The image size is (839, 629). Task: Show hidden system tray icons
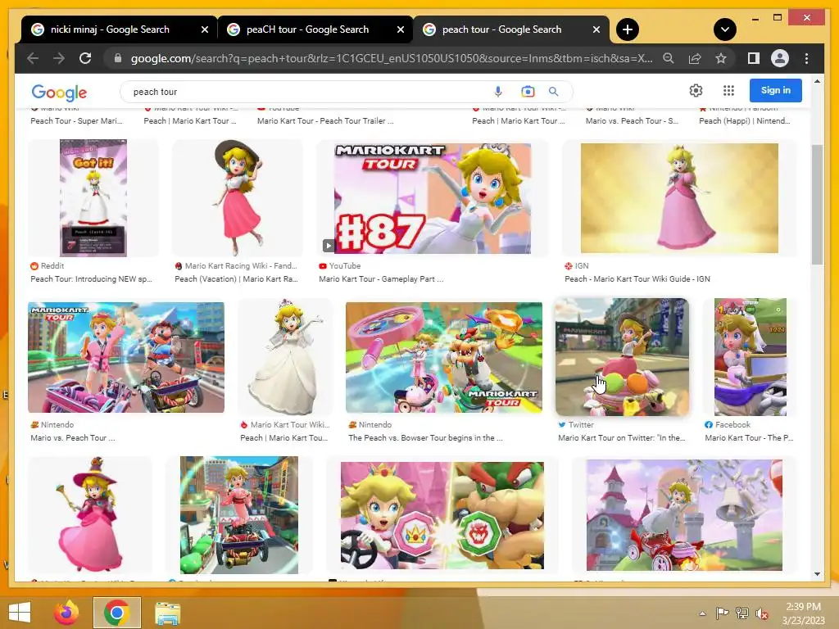point(702,613)
